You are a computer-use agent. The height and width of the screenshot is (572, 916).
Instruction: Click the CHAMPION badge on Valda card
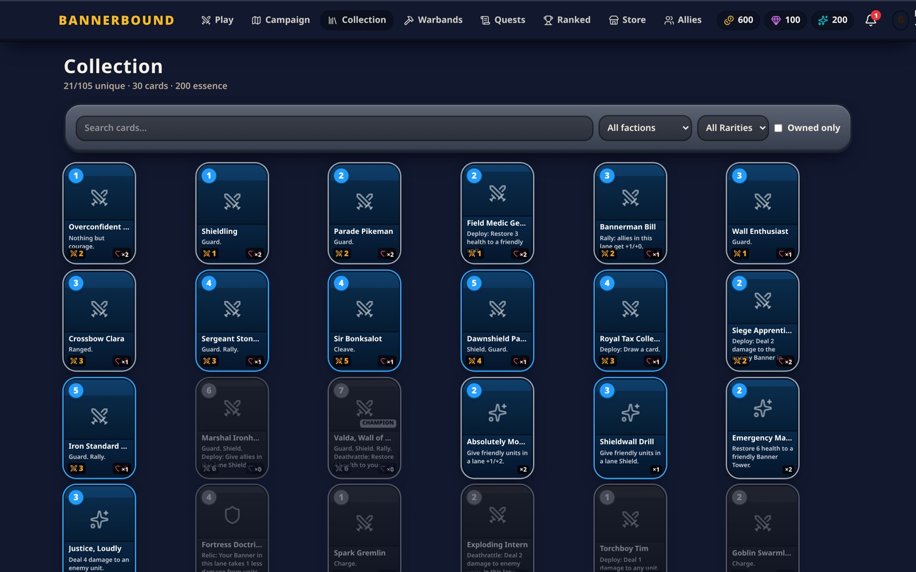click(x=378, y=423)
